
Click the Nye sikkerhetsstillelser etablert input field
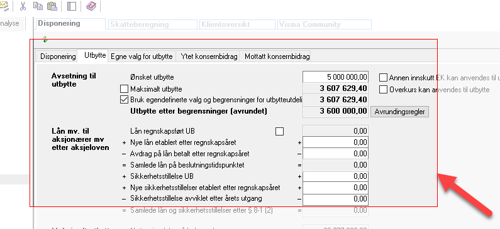[x=335, y=188]
